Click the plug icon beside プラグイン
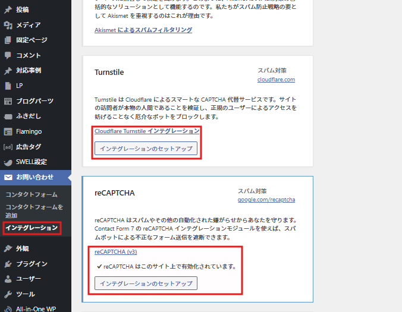Screen dimensions: 402x312 8,264
